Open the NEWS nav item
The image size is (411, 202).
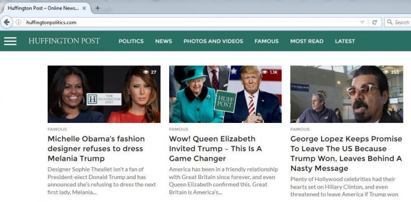coord(164,41)
